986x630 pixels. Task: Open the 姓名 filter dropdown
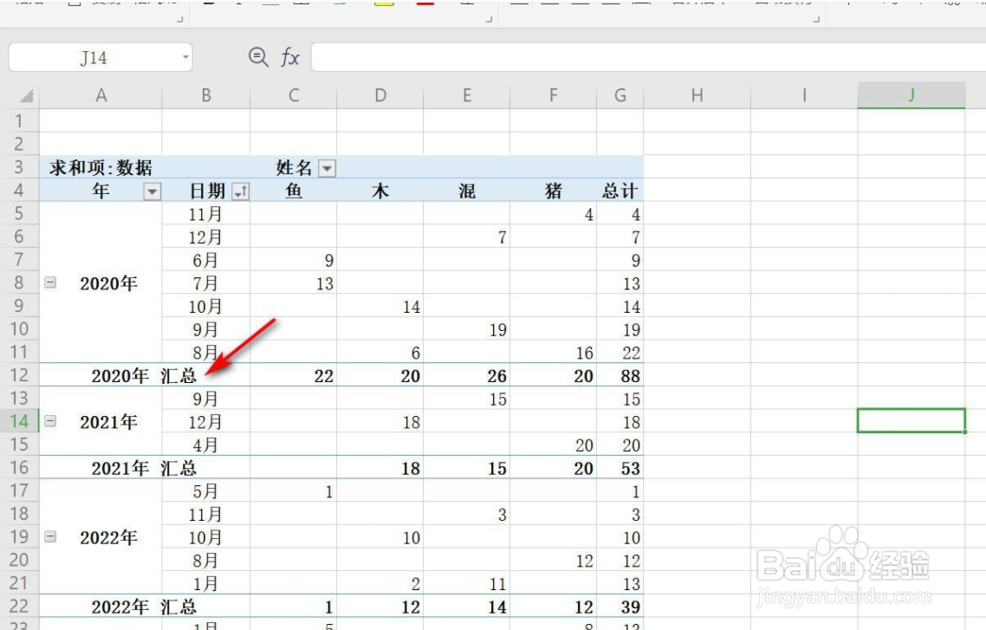click(x=328, y=168)
